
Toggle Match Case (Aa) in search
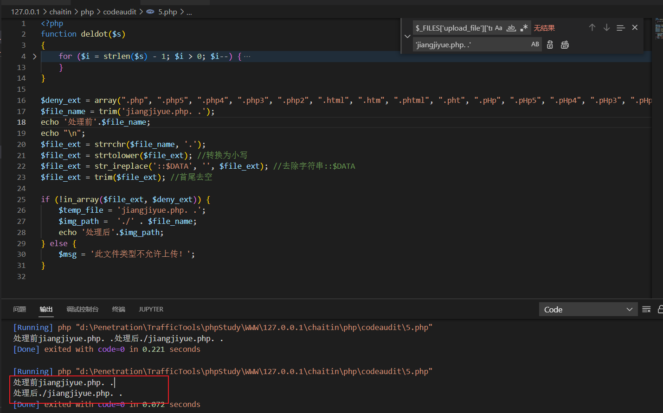498,28
